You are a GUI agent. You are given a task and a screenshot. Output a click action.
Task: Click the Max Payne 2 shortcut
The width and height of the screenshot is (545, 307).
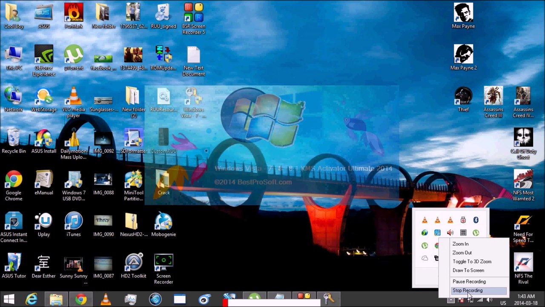(463, 58)
